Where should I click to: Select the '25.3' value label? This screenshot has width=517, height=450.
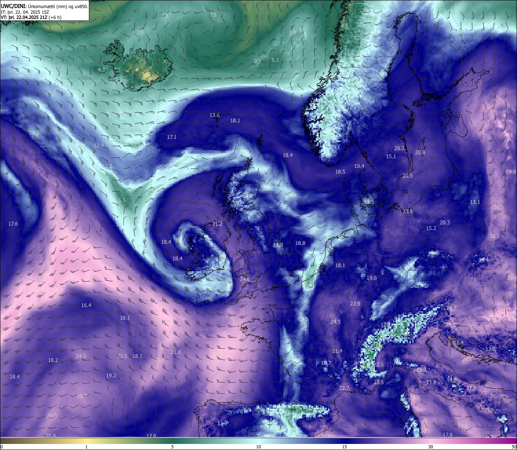(421, 370)
